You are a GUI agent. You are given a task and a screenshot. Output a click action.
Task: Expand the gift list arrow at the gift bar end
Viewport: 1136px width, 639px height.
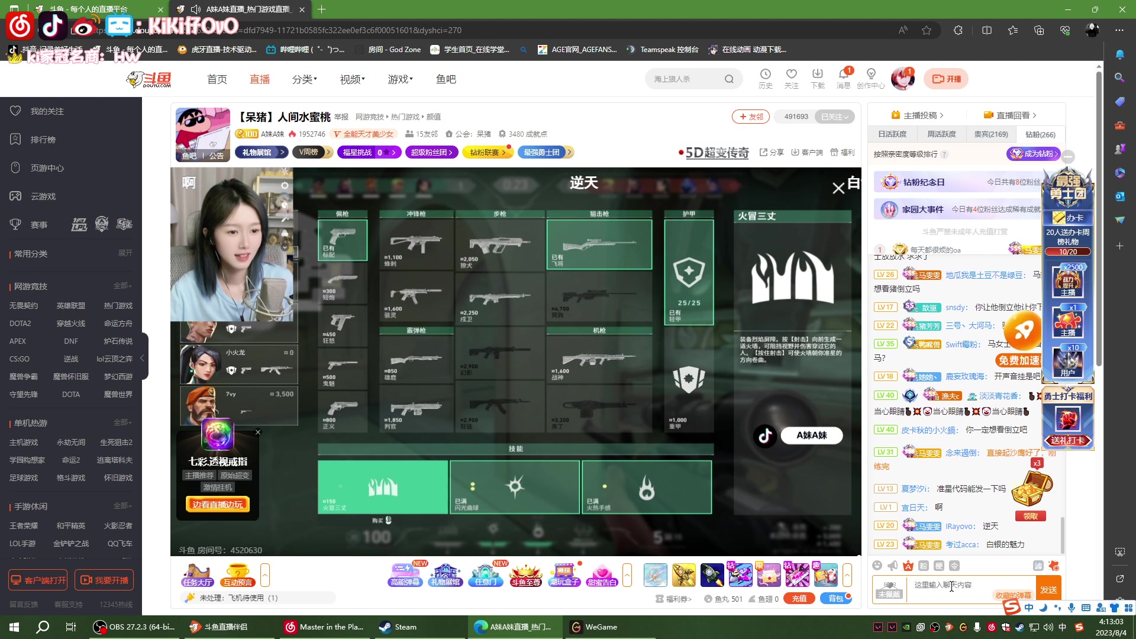tap(847, 575)
